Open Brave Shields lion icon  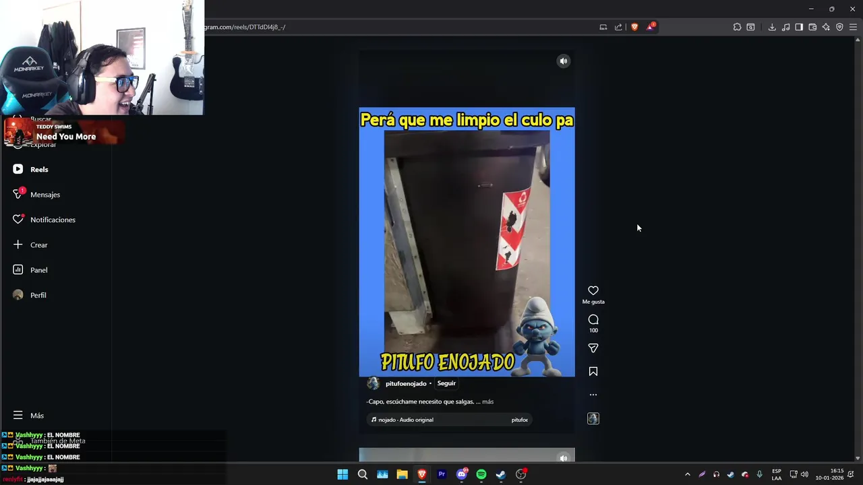click(x=634, y=27)
